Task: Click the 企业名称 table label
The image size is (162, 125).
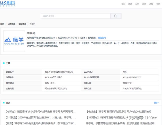Action: [x=10, y=72]
